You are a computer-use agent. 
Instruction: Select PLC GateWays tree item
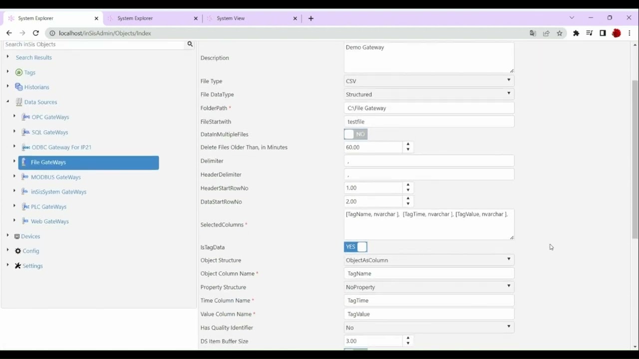point(48,206)
